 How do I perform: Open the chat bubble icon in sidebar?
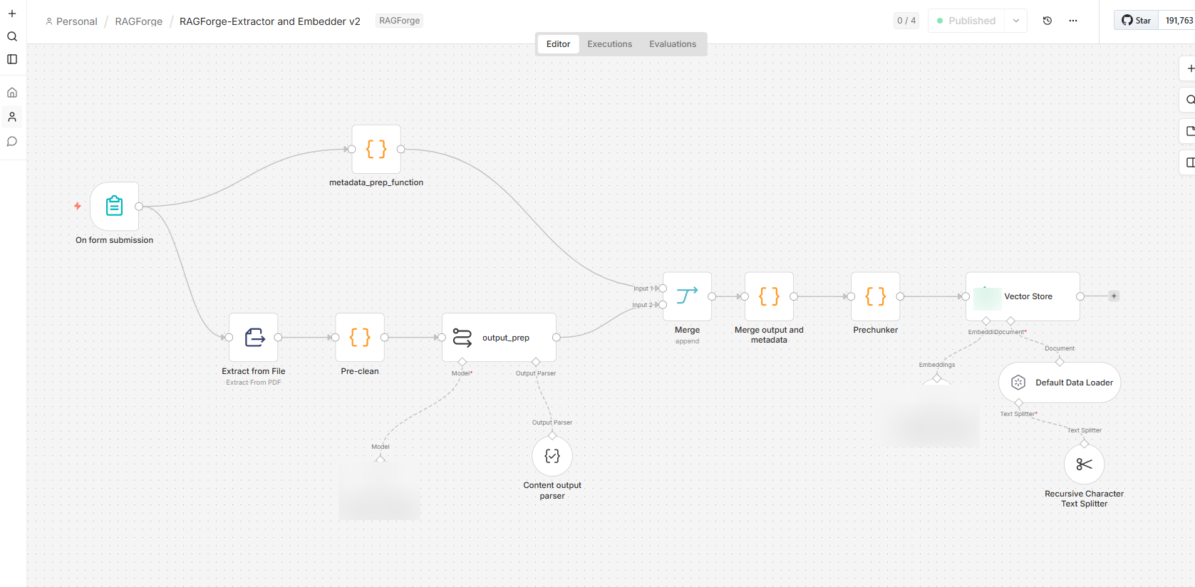pos(12,141)
